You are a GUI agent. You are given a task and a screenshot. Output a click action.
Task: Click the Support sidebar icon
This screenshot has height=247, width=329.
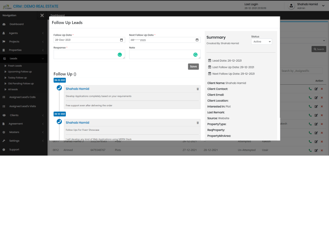(x=4, y=150)
